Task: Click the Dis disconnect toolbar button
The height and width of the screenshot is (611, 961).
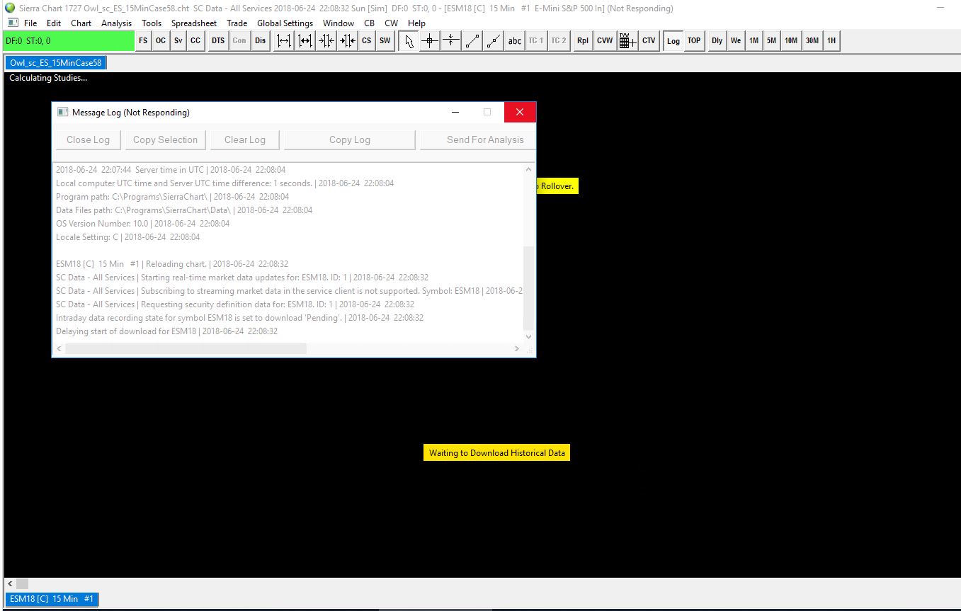Action: pos(261,41)
